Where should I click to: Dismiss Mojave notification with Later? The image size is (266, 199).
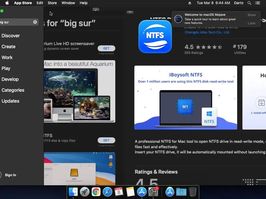coord(251,23)
